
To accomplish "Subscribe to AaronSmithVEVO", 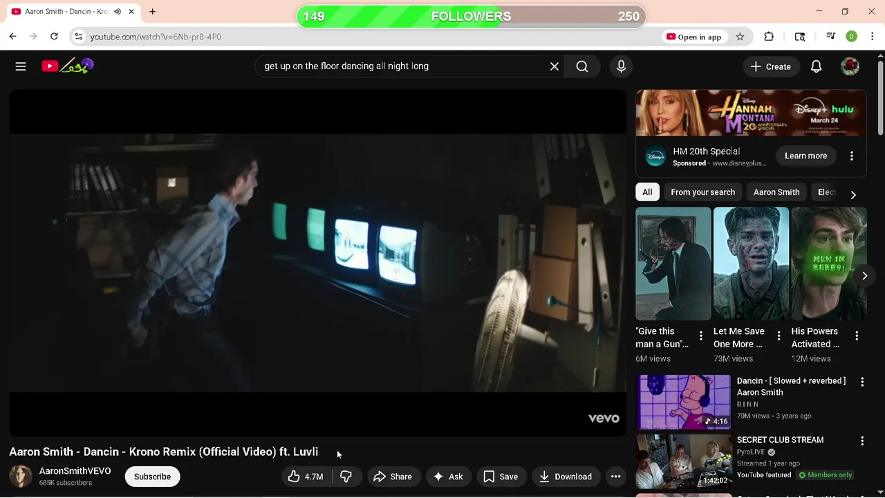I will coord(152,477).
